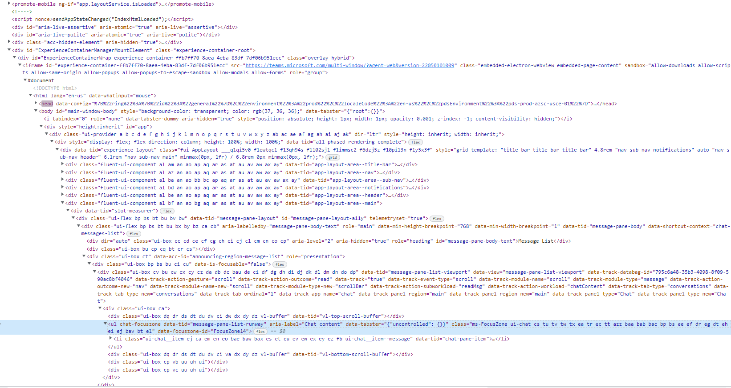Collapse the message-pane-layout div

[73, 218]
